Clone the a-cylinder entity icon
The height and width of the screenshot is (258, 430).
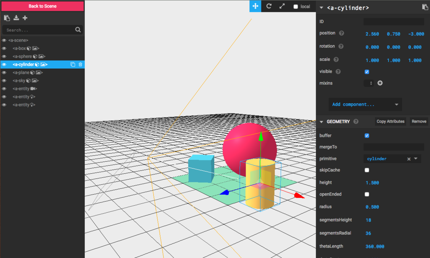click(73, 65)
